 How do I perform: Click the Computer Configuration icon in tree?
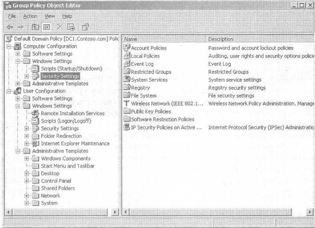(x=17, y=47)
